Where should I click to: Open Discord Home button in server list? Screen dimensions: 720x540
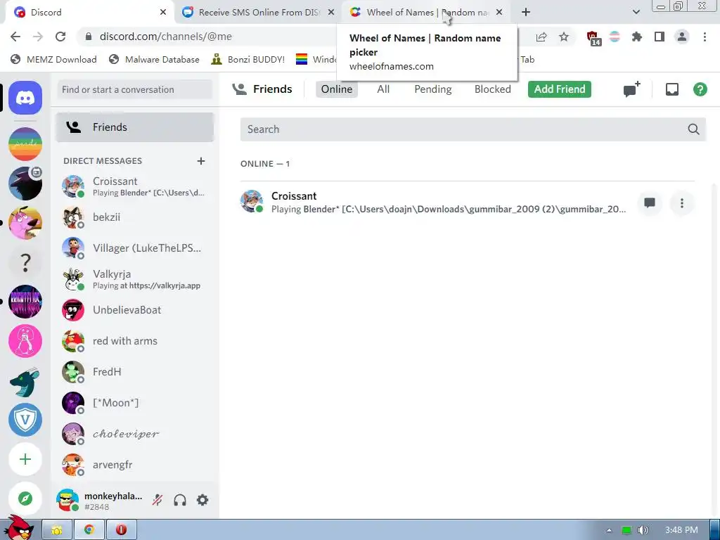click(25, 98)
